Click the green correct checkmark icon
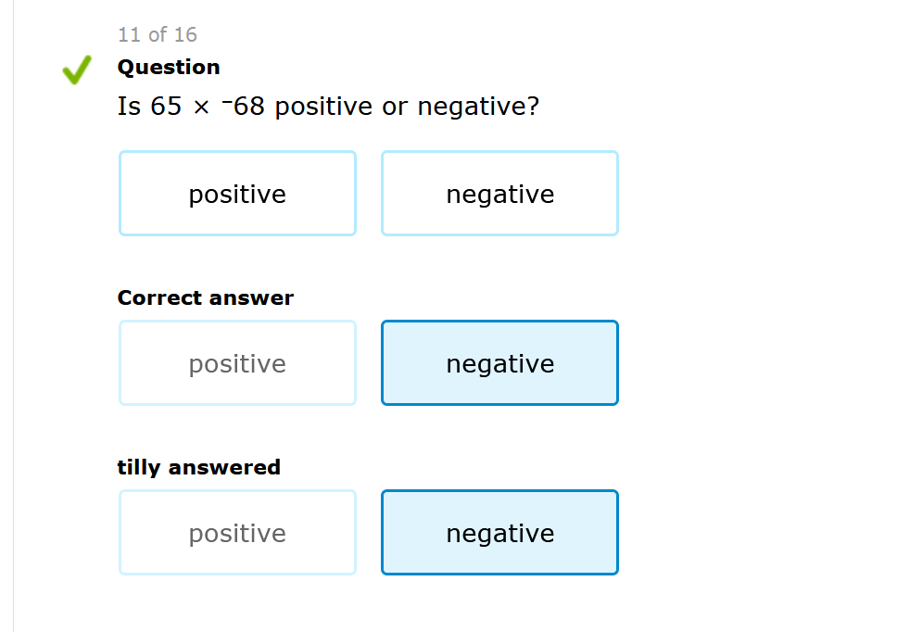The height and width of the screenshot is (632, 897). (76, 70)
